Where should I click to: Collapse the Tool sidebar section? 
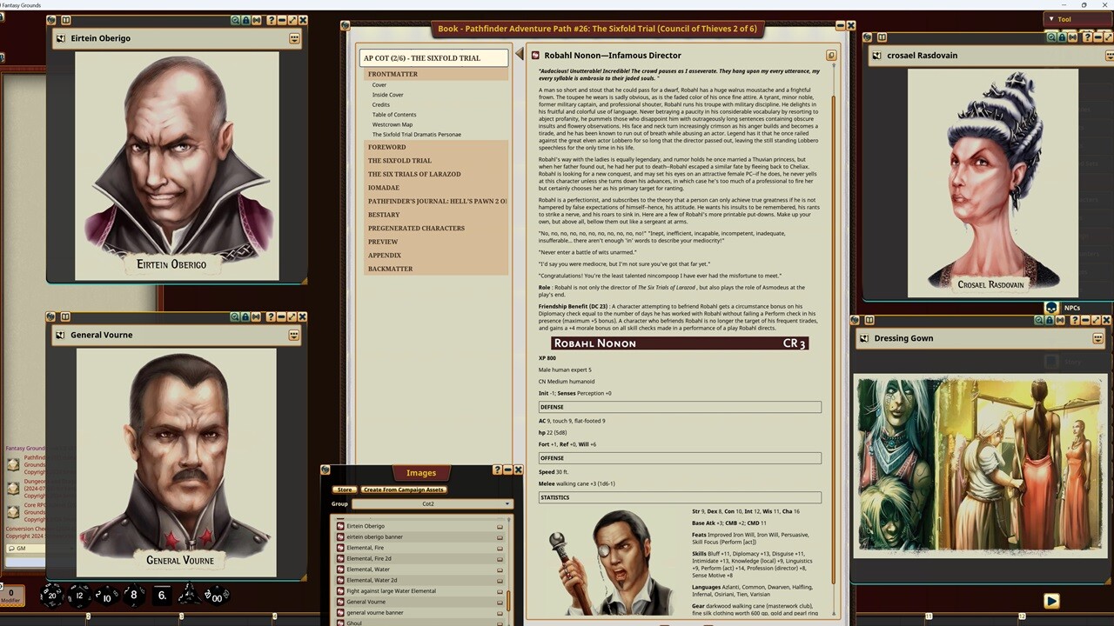click(x=1051, y=19)
